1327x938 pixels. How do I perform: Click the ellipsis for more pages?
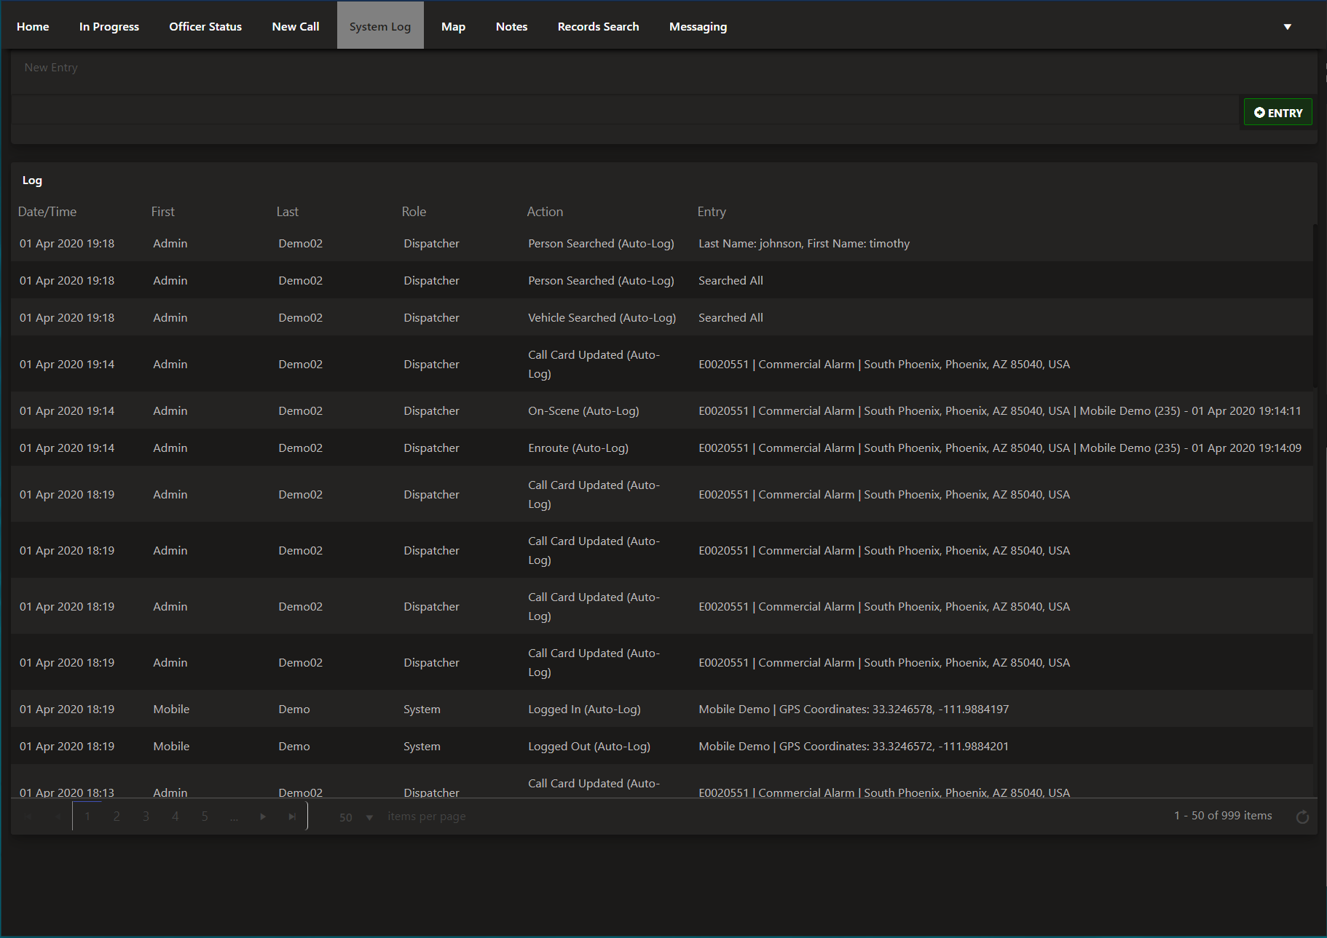(x=234, y=816)
